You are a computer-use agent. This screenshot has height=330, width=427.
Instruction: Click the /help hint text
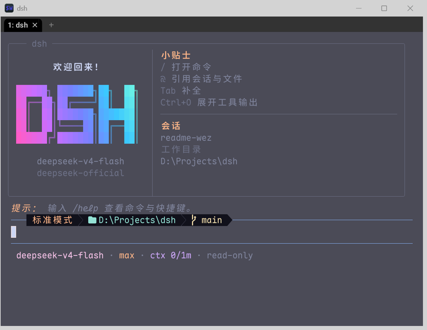pyautogui.click(x=85, y=208)
